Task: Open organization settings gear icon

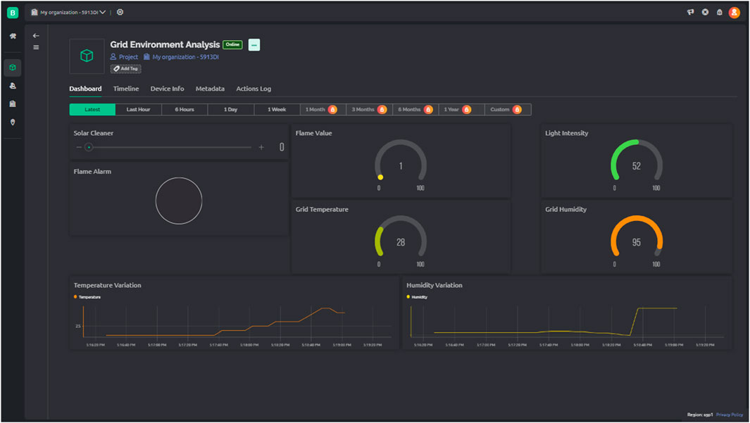Action: point(120,12)
